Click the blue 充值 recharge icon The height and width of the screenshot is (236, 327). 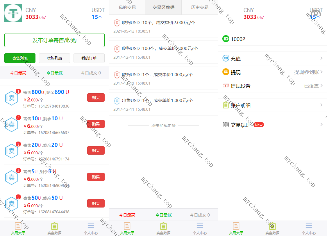tap(226, 58)
